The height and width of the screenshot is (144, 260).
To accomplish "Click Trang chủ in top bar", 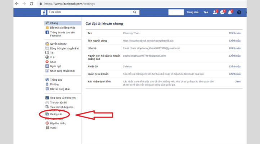I will (192, 12).
